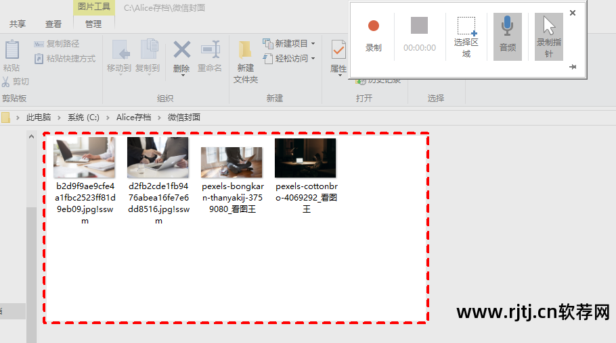The height and width of the screenshot is (343, 616).
Task: Pin the recorder panel with pushpin icon
Action: tap(573, 67)
